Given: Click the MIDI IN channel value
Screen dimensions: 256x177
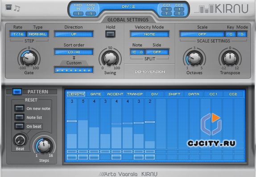Looking at the screenshot, I should coord(78,14).
